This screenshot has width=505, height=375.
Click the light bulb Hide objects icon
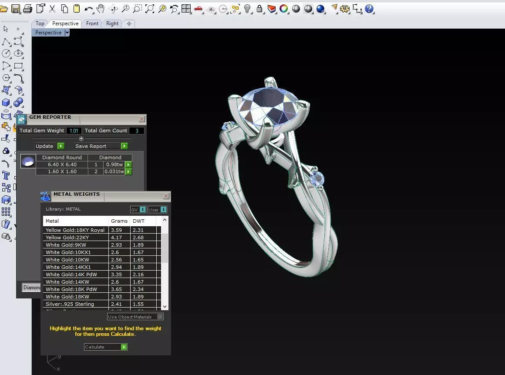pyautogui.click(x=247, y=9)
